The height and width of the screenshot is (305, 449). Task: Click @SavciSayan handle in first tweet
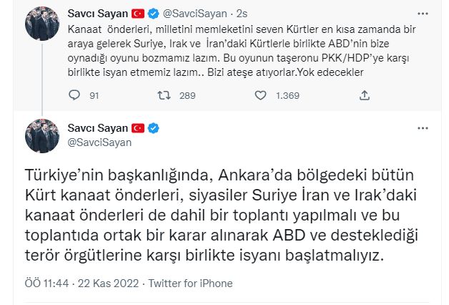pos(194,14)
